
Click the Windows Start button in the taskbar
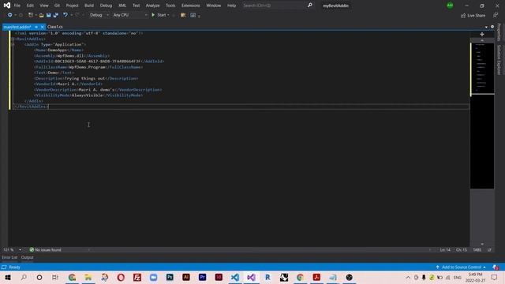pyautogui.click(x=8, y=277)
